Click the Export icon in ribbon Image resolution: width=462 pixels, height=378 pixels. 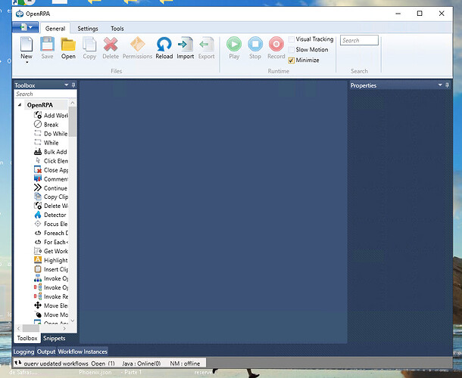pos(206,48)
